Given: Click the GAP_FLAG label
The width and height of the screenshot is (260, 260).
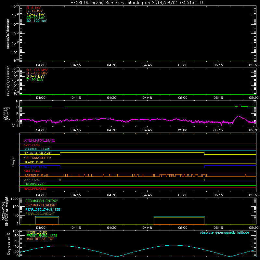Looking at the screenshot, I should [x=32, y=145].
